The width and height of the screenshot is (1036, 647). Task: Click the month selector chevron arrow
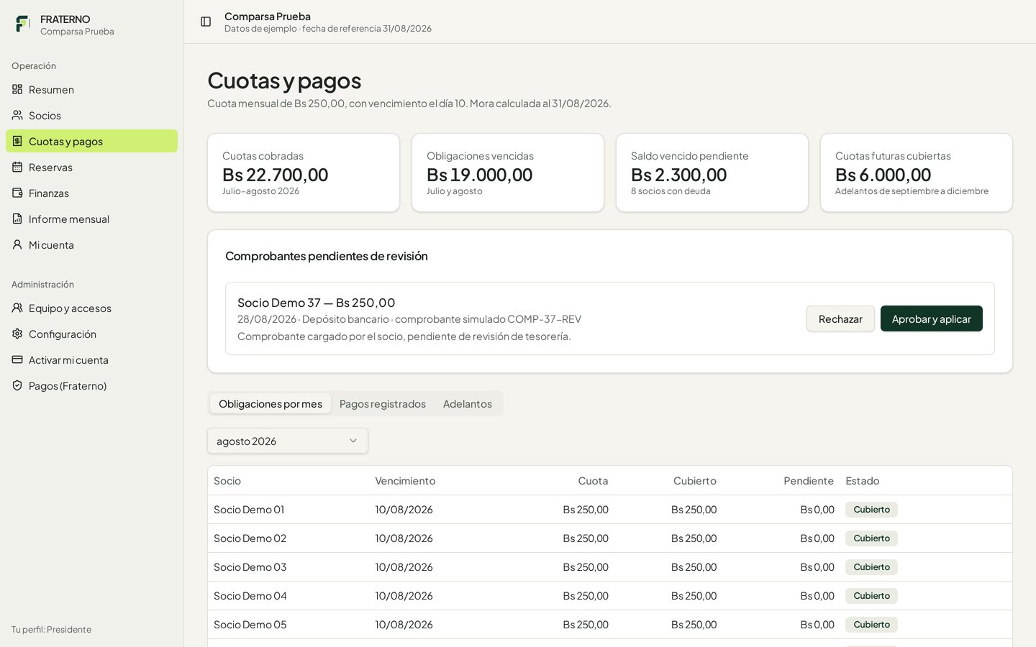[353, 441]
